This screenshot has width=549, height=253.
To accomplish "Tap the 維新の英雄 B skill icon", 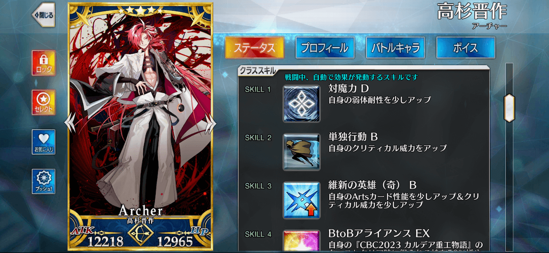I will pos(302,200).
